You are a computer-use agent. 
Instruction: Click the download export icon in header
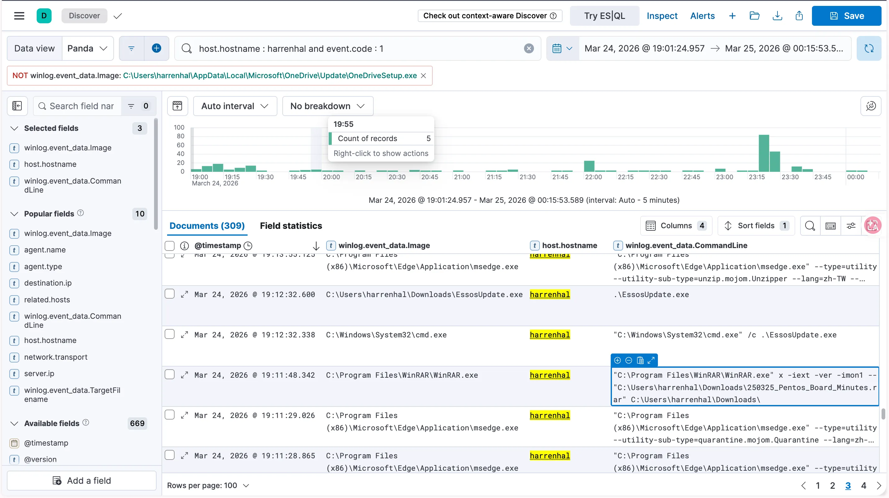click(x=777, y=16)
